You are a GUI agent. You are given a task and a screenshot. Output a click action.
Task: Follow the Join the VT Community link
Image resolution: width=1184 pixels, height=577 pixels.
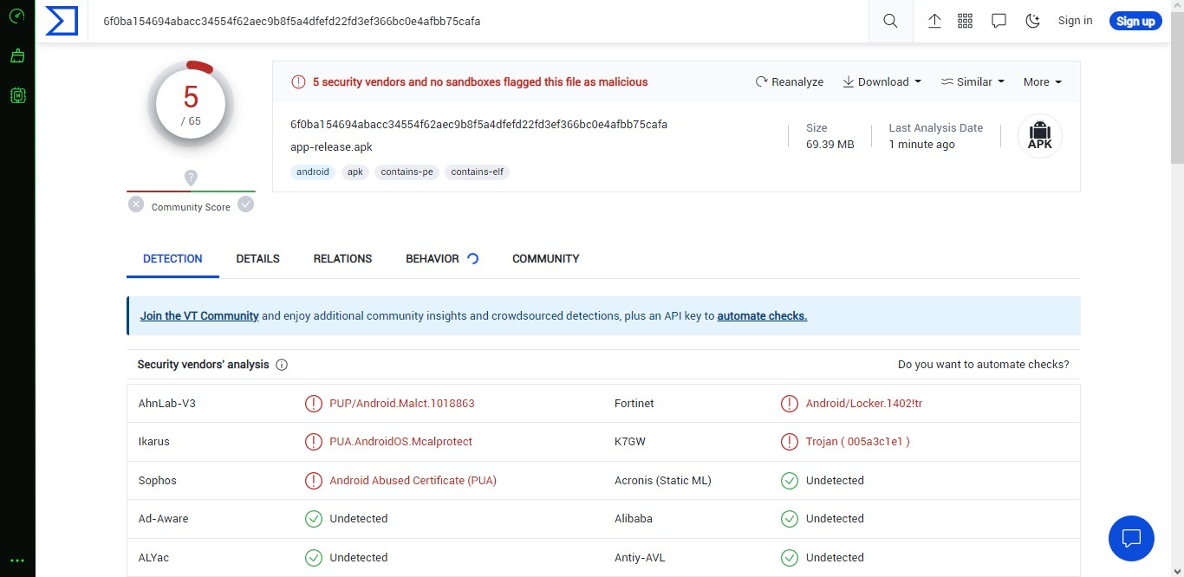point(199,316)
